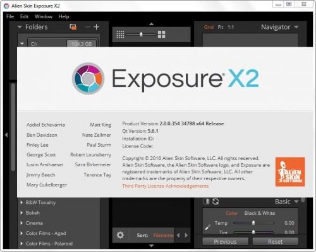Click the Previous button
Screen dimensions: 316x252
[x=225, y=241]
